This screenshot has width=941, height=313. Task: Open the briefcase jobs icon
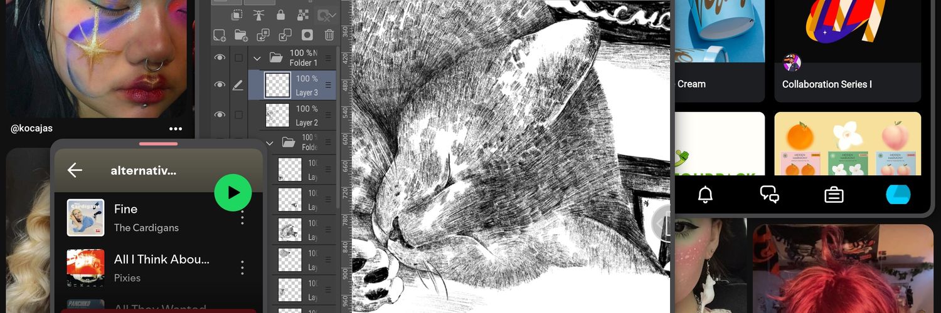pyautogui.click(x=834, y=195)
